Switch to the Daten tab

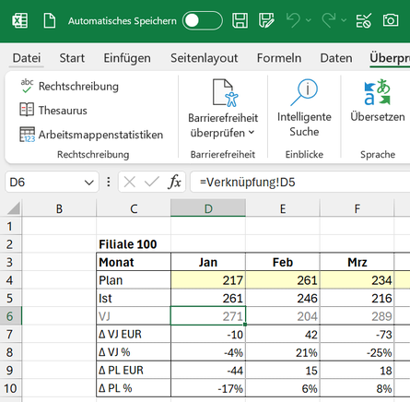[336, 58]
